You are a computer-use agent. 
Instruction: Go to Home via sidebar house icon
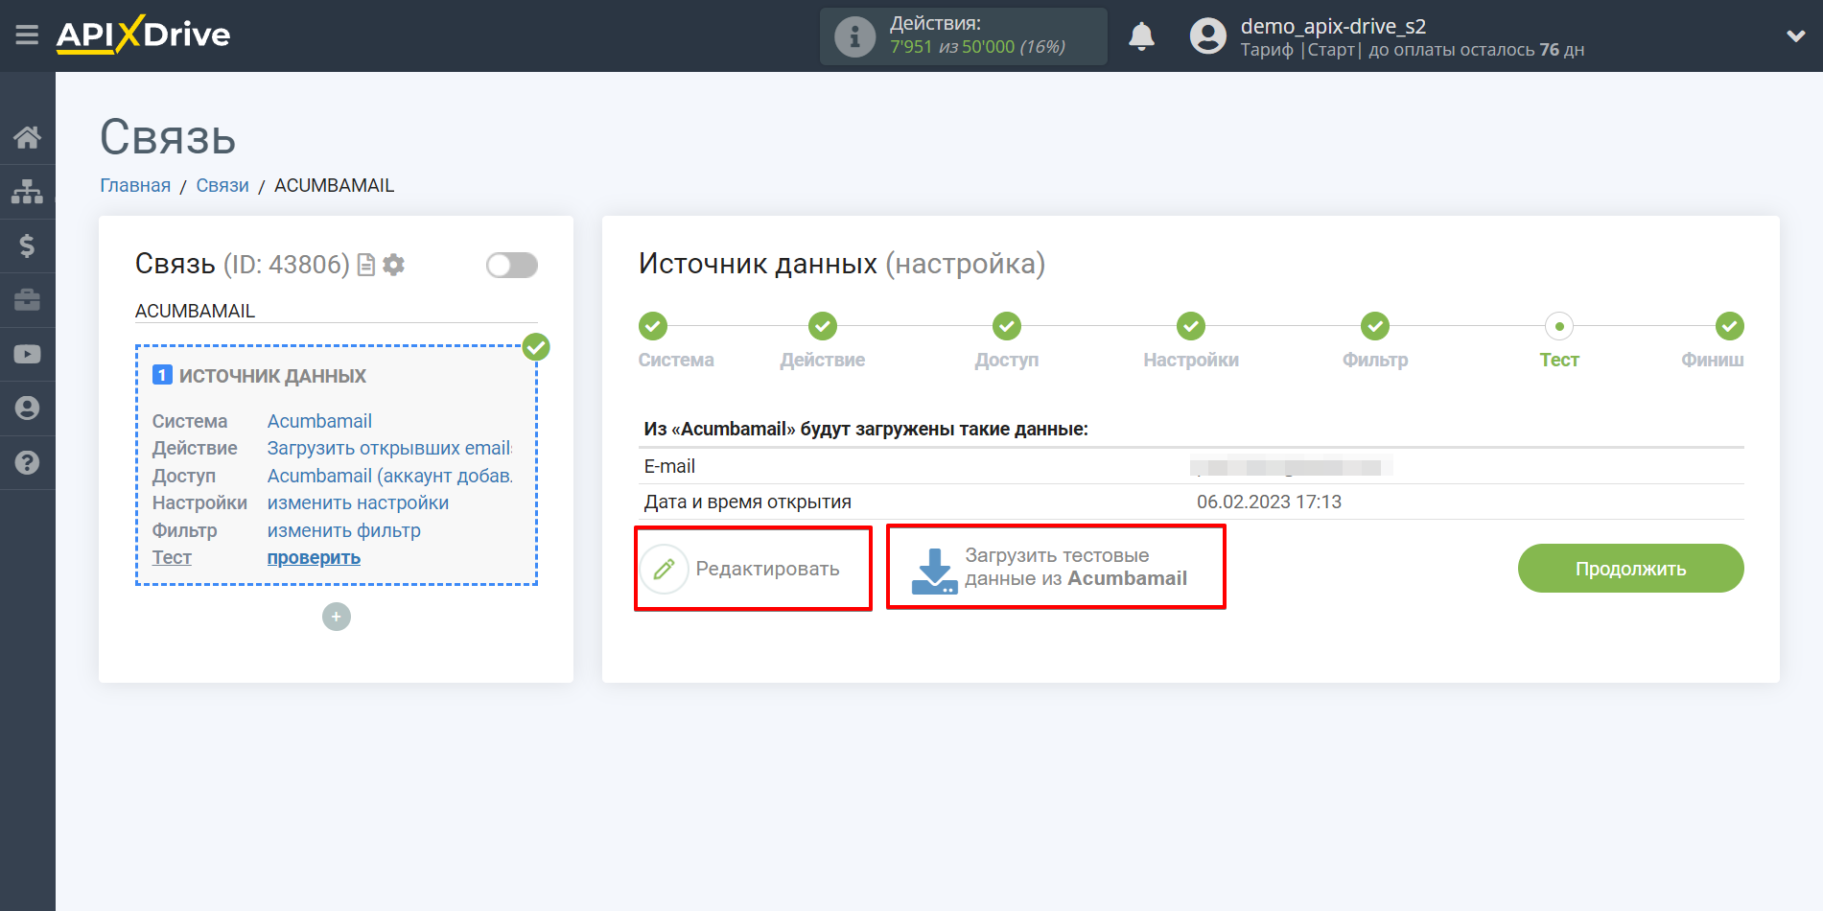pos(27,137)
